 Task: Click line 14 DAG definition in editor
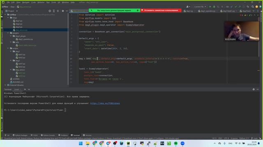coord(134,59)
